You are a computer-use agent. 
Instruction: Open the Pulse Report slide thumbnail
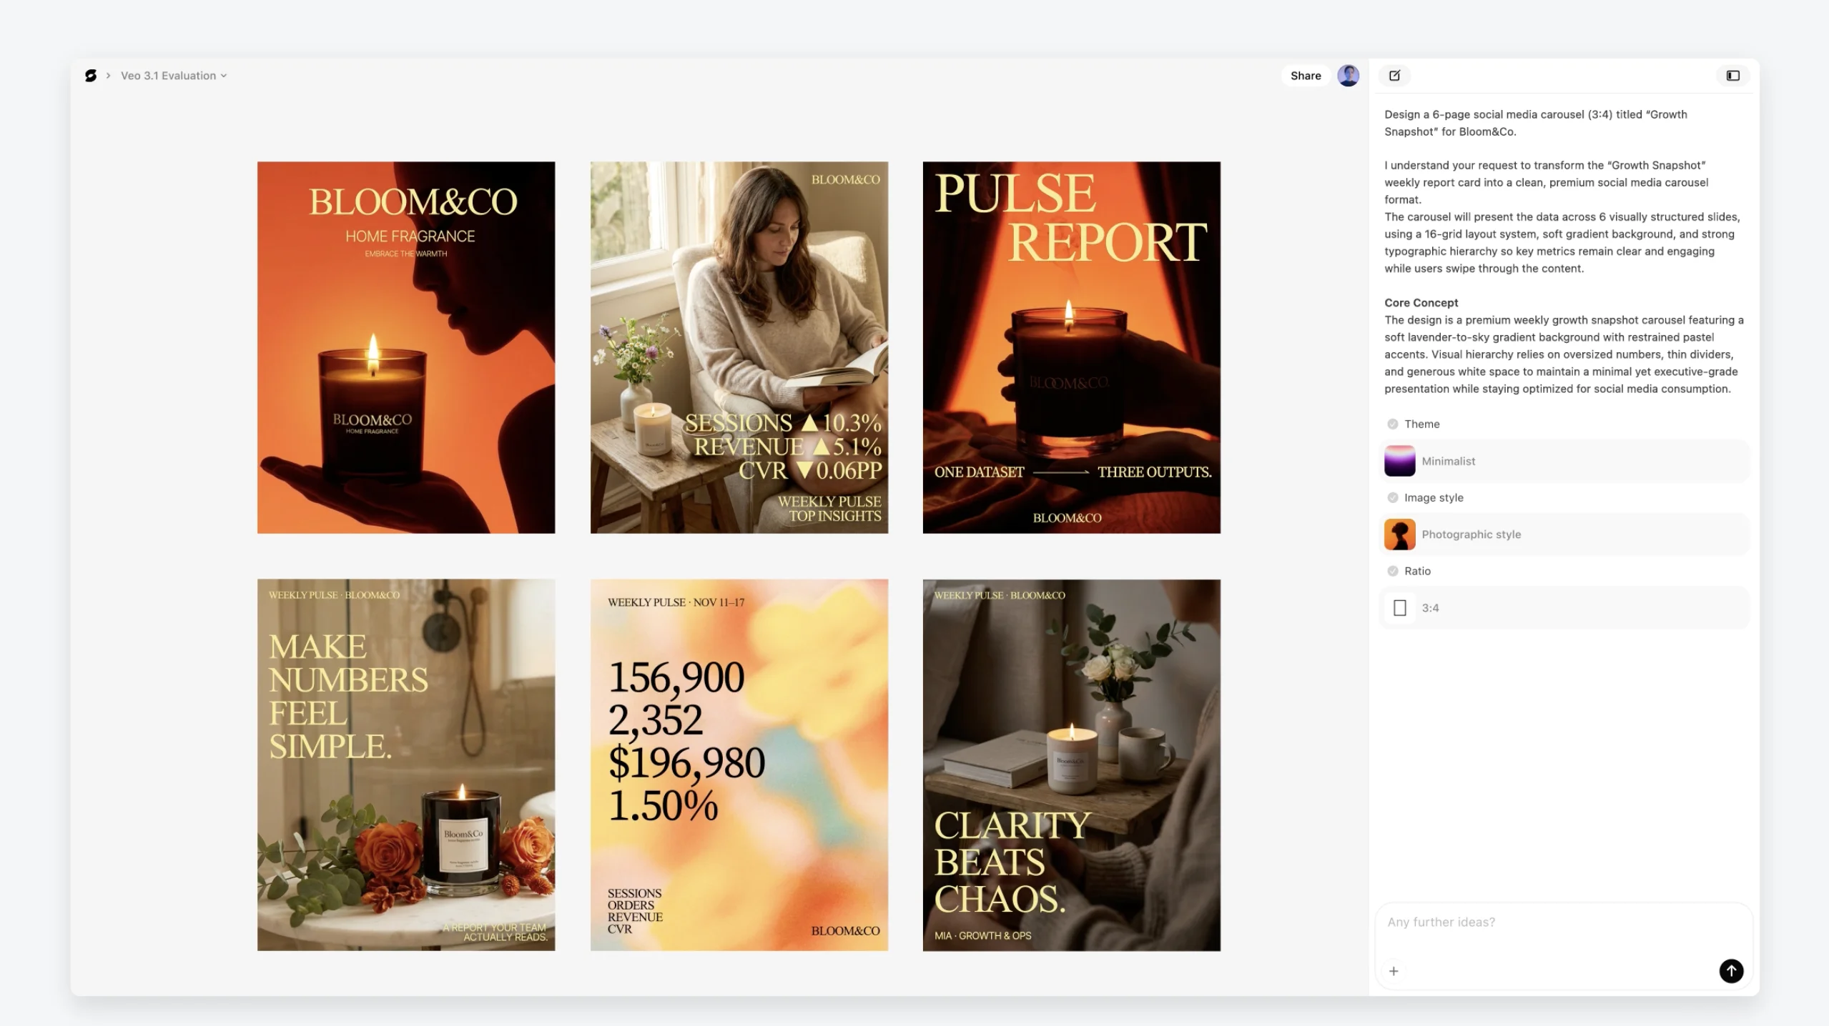tap(1070, 347)
